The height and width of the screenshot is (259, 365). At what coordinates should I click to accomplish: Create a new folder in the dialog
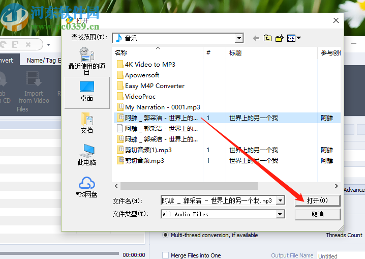point(280,38)
